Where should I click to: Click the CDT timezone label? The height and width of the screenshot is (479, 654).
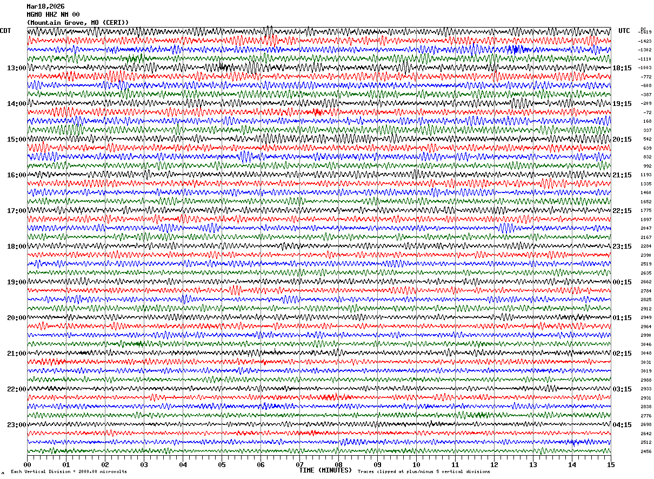[x=5, y=31]
